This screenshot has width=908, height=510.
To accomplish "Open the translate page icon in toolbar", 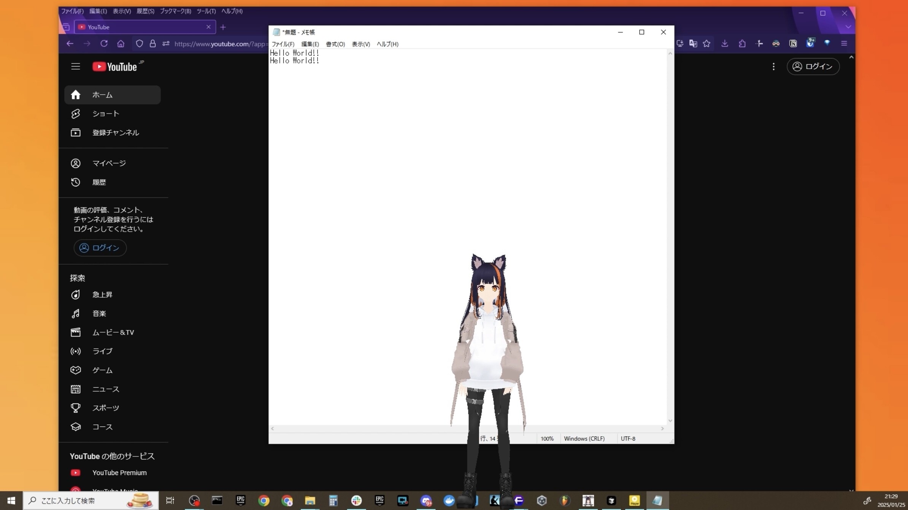I will tap(693, 44).
